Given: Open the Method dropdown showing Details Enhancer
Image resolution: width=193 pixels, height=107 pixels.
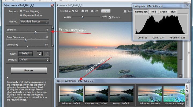Looking at the screenshot, I should [x=34, y=21].
